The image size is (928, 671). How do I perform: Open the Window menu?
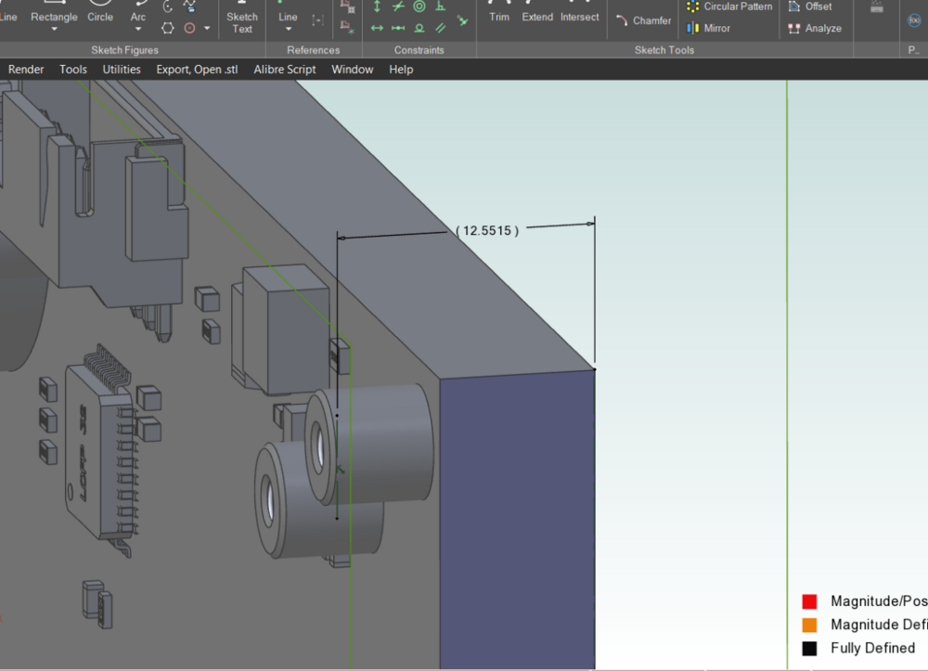pyautogui.click(x=352, y=70)
